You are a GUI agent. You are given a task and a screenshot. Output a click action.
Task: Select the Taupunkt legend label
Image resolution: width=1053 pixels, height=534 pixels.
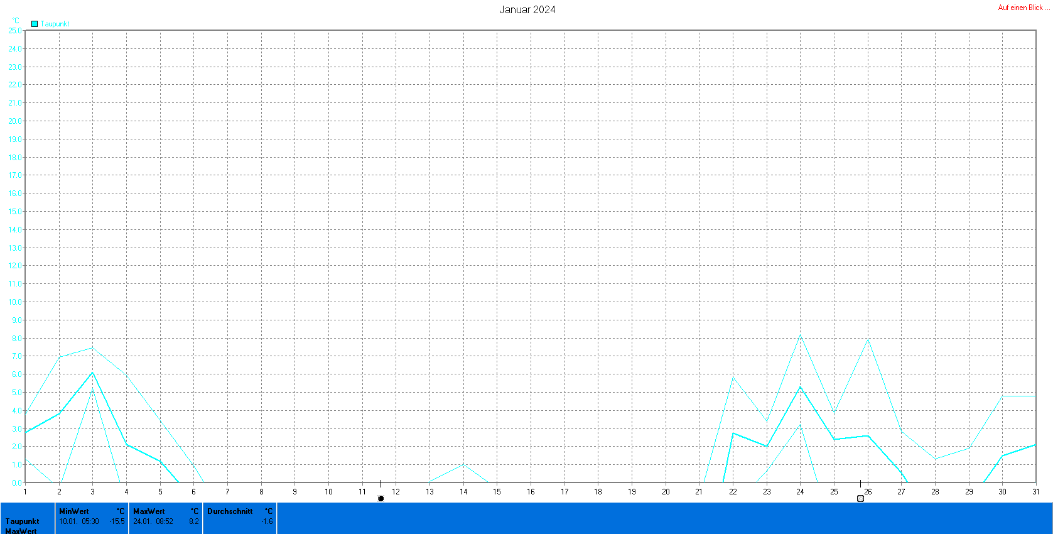[x=55, y=24]
